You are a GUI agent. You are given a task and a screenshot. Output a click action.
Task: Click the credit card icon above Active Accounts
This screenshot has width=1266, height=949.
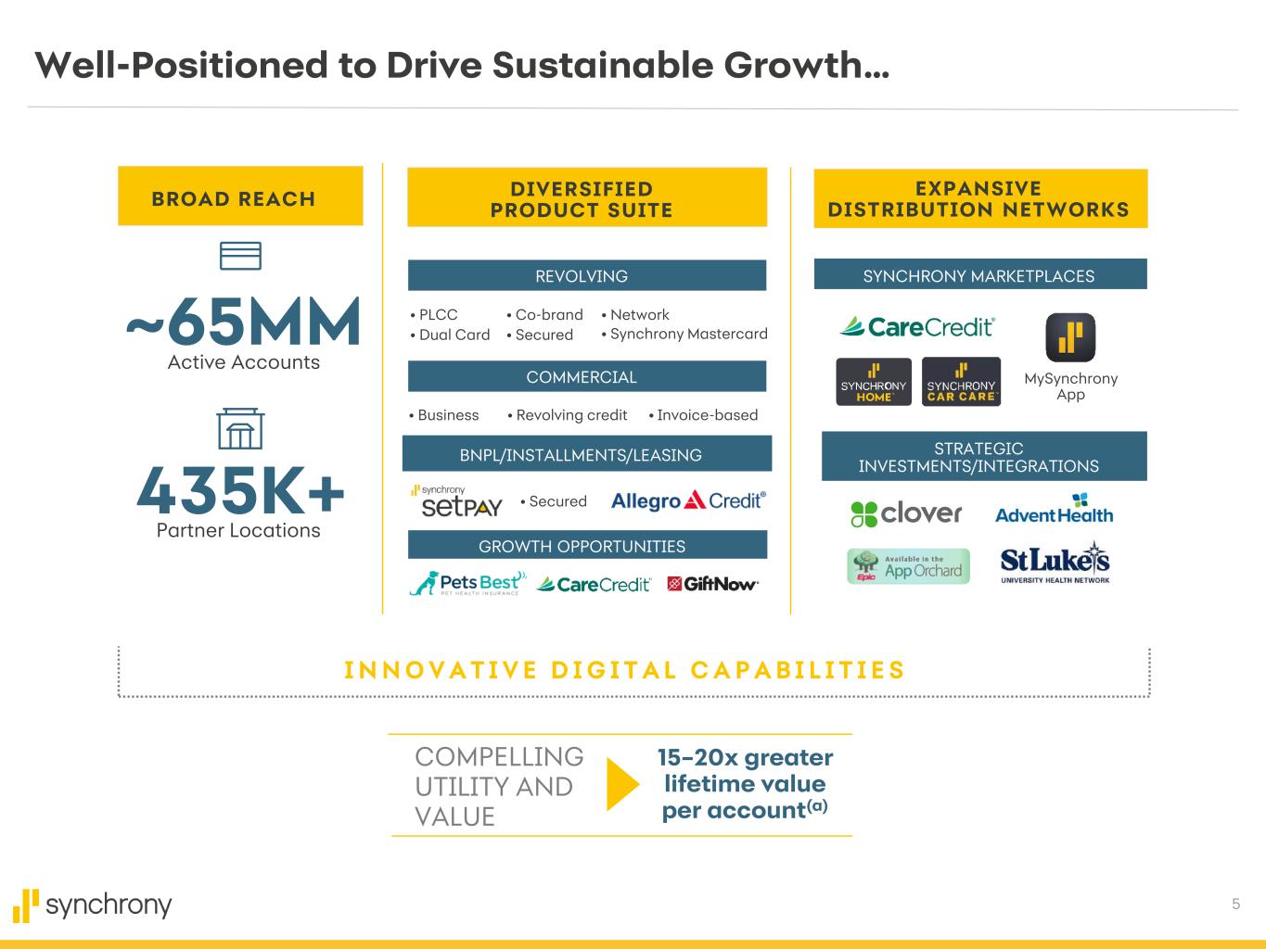click(x=240, y=256)
